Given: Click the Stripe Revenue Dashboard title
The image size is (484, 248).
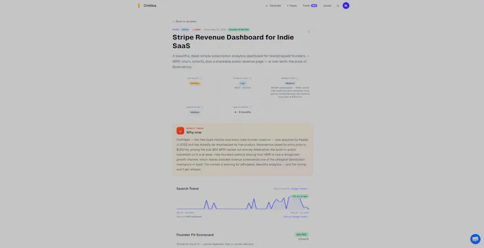Looking at the screenshot, I should pos(233,42).
